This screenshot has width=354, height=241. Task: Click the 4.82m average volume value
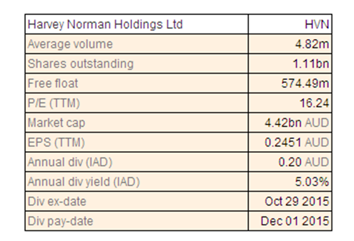pos(312,44)
